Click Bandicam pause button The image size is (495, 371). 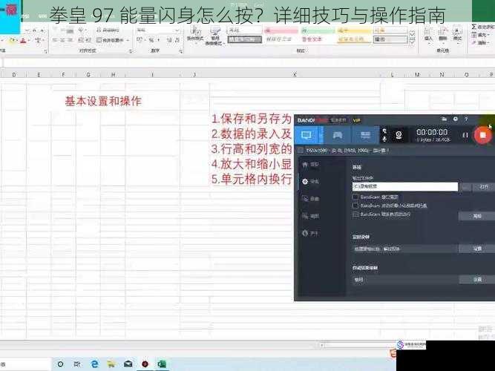[465, 135]
